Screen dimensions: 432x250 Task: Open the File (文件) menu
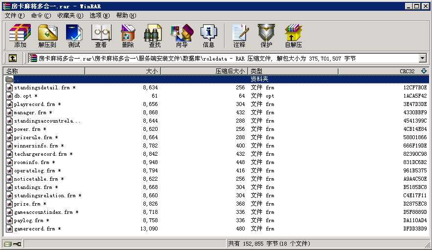tap(15, 16)
